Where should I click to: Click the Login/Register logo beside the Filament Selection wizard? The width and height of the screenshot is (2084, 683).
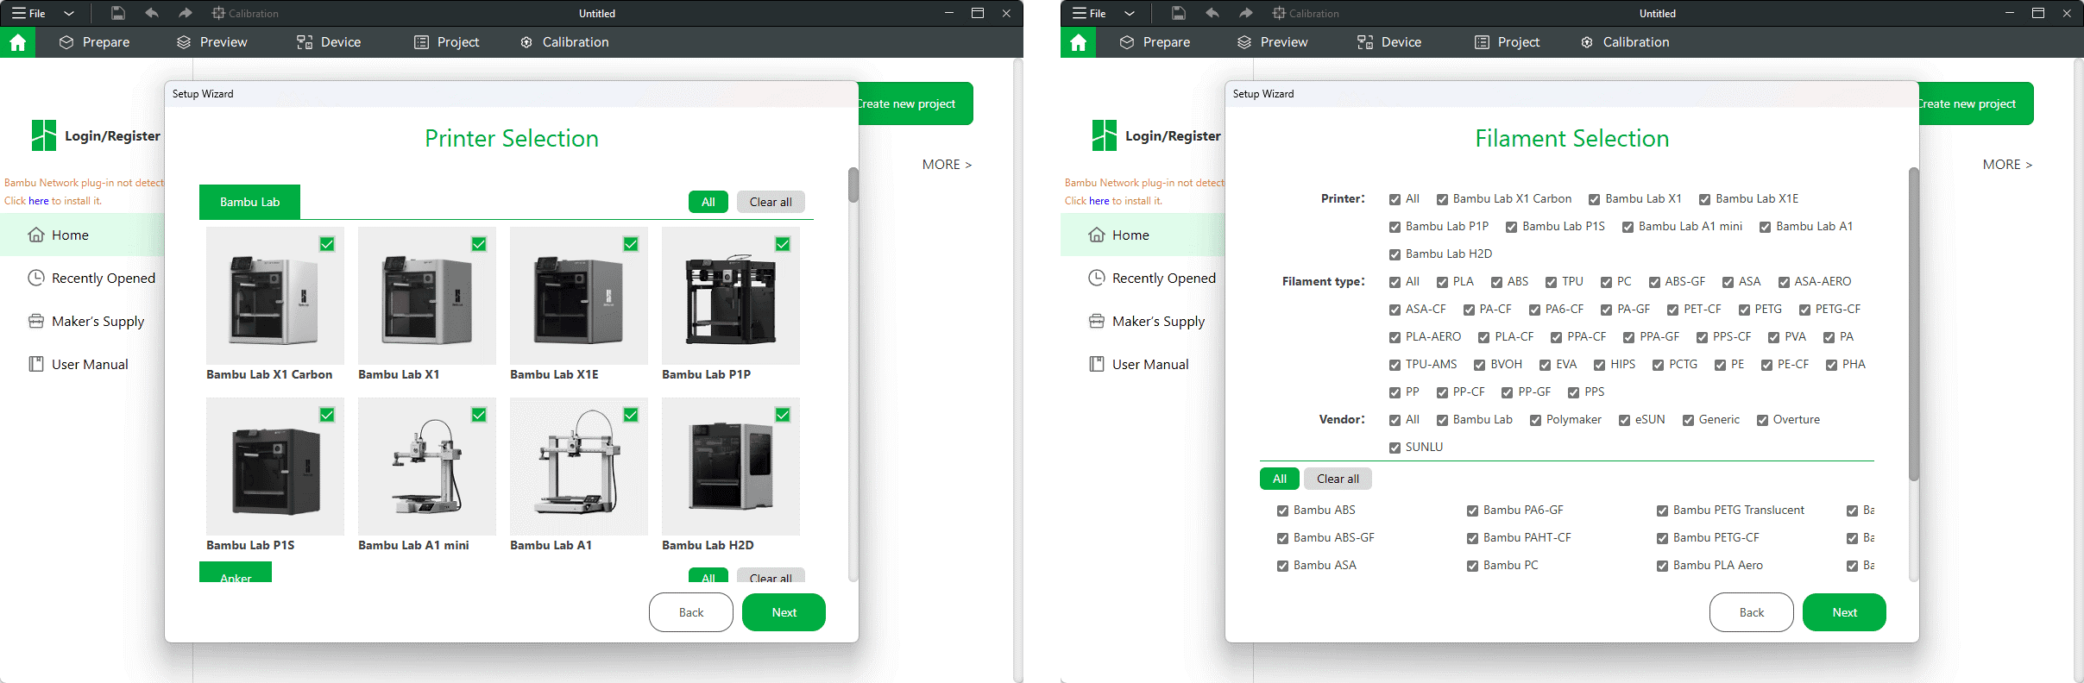[x=1104, y=136]
